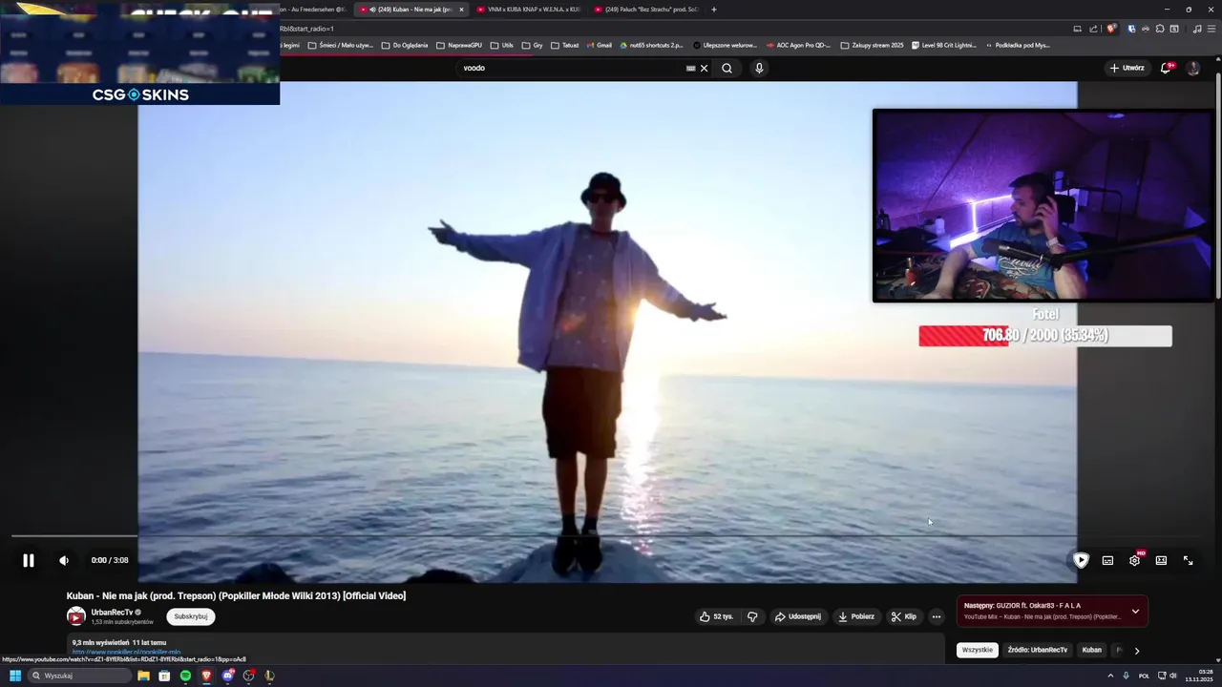Click the search magnifier button

click(x=727, y=68)
